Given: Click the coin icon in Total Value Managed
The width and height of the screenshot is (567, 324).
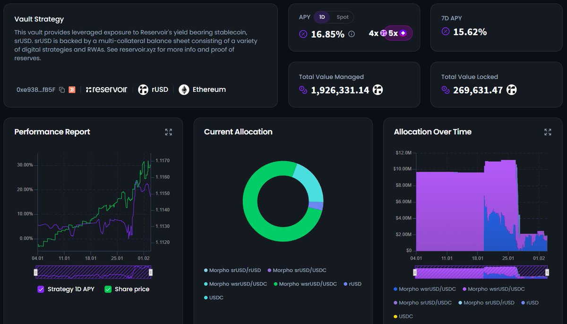Looking at the screenshot, I should 303,90.
